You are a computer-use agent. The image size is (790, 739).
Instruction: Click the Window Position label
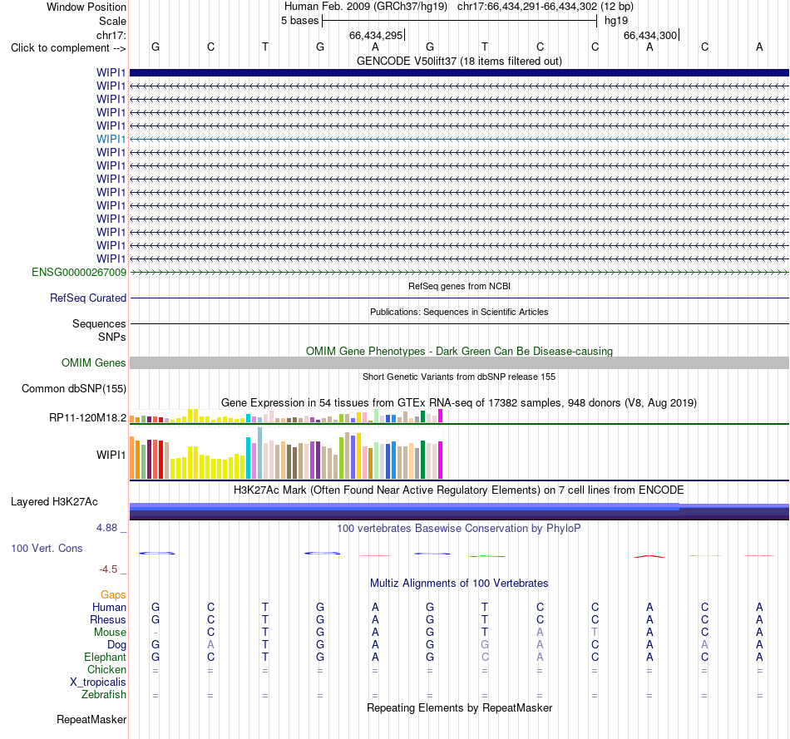86,7
